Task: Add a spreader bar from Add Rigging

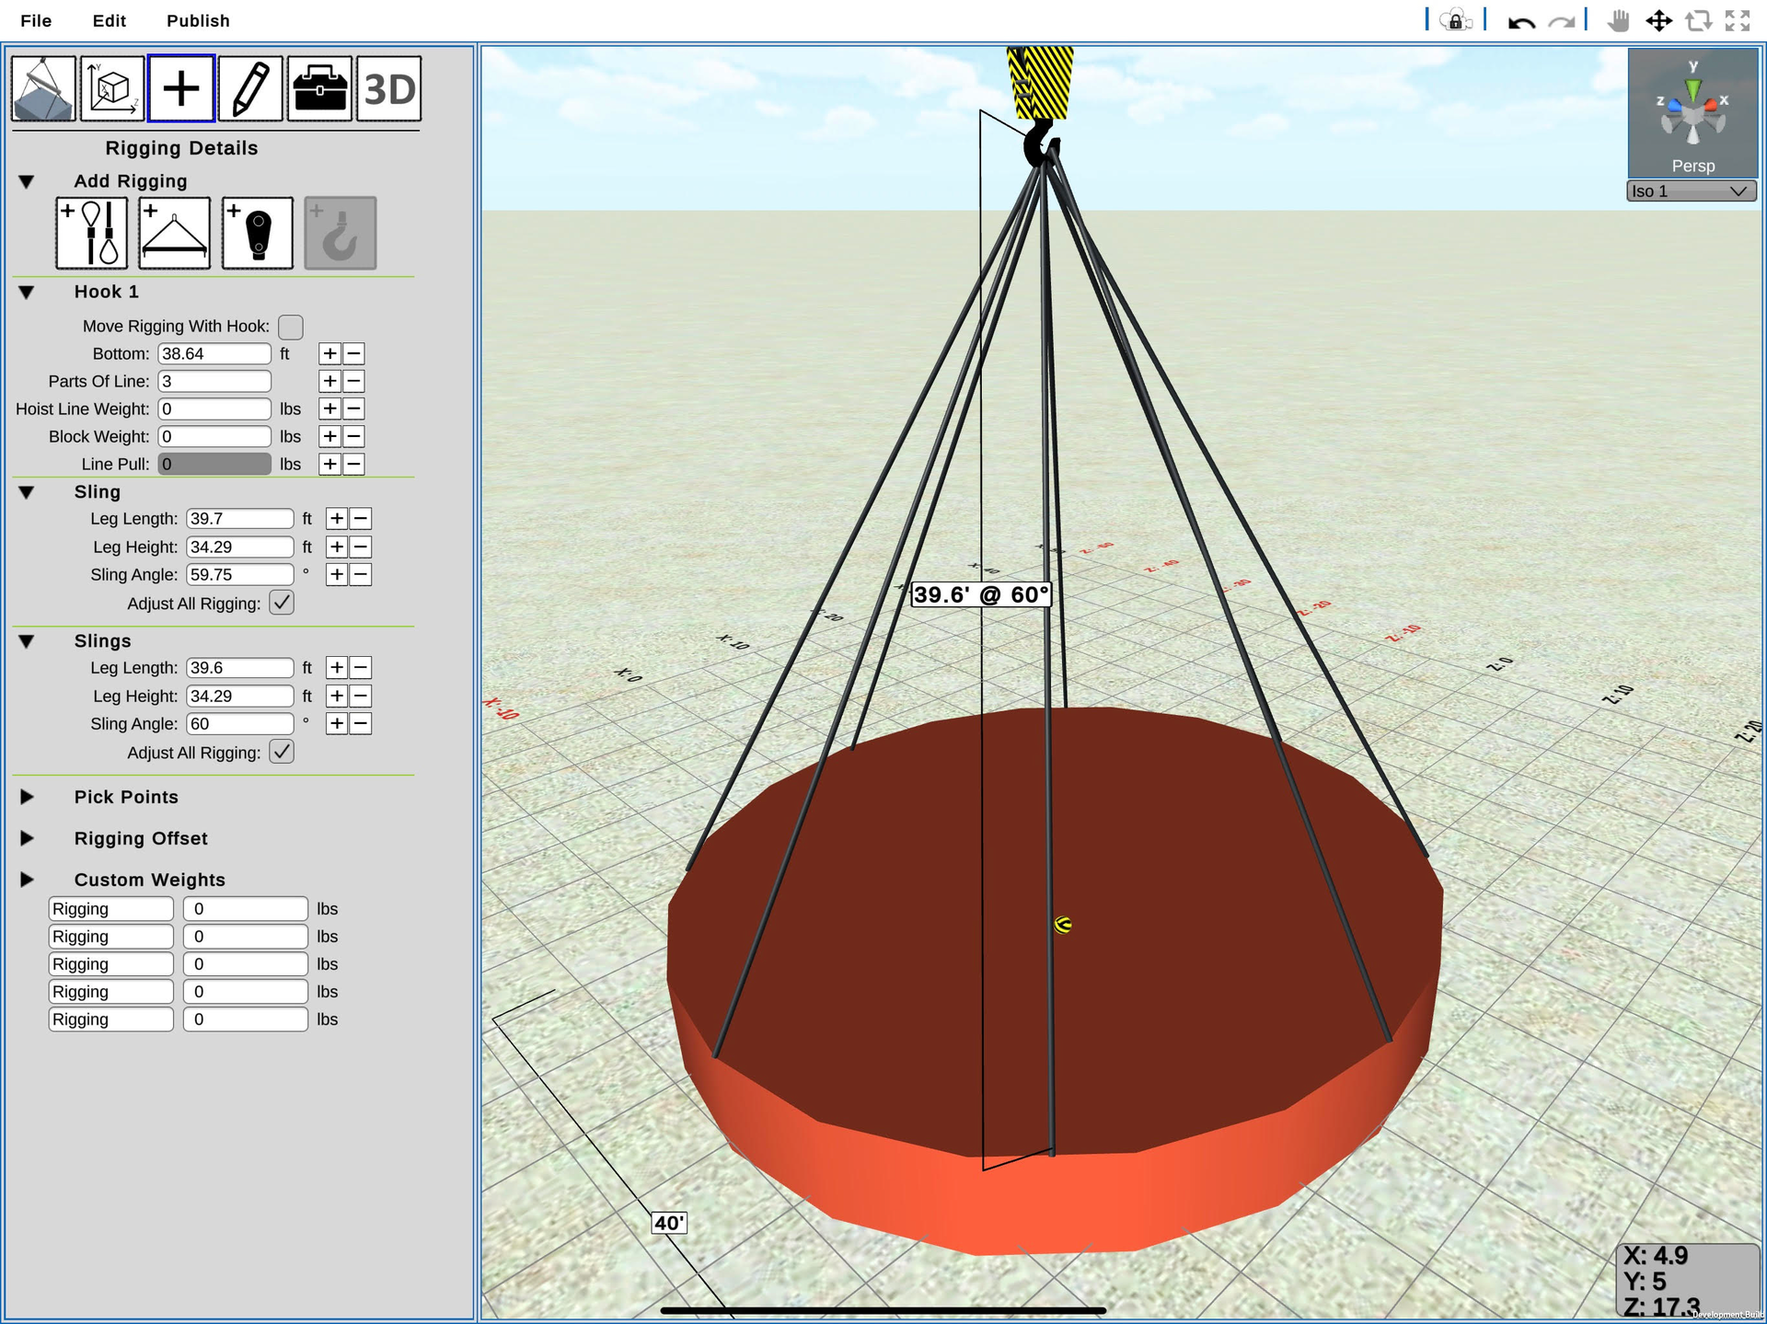Action: tap(173, 232)
